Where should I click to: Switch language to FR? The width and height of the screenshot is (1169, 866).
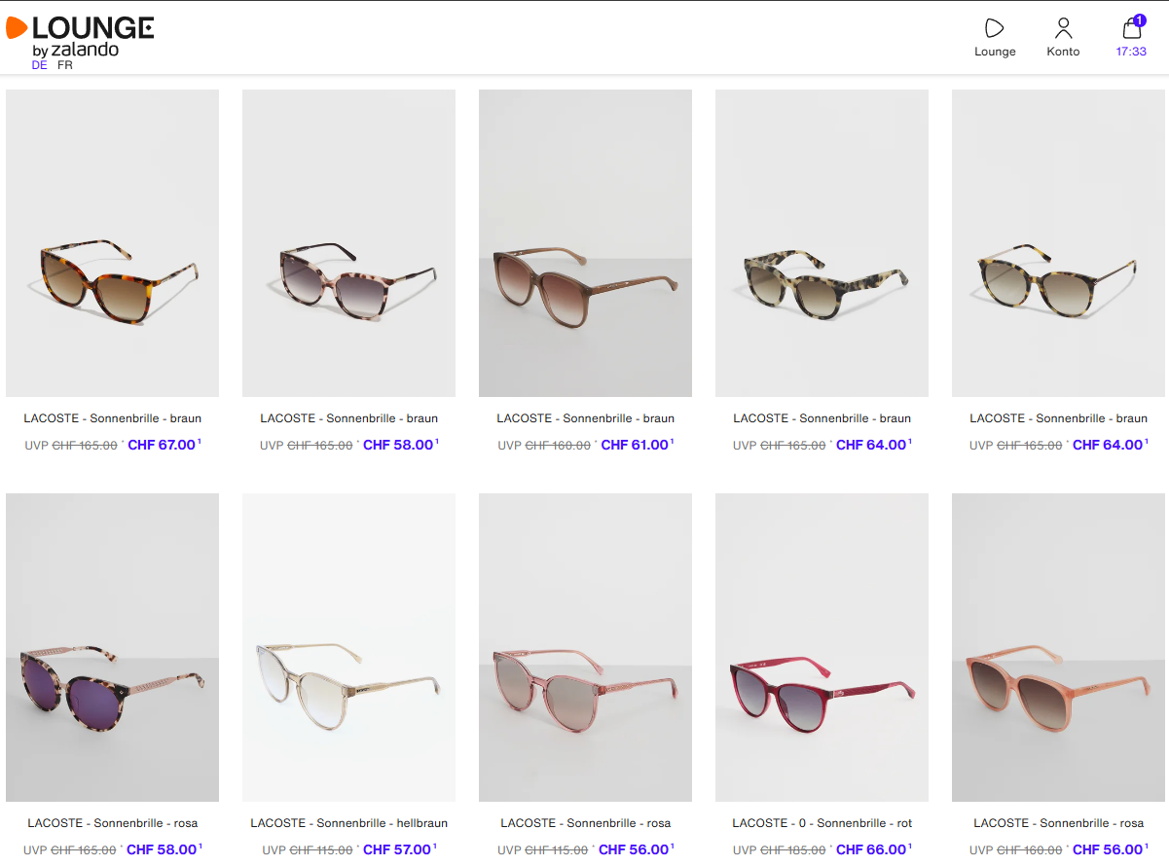click(65, 65)
